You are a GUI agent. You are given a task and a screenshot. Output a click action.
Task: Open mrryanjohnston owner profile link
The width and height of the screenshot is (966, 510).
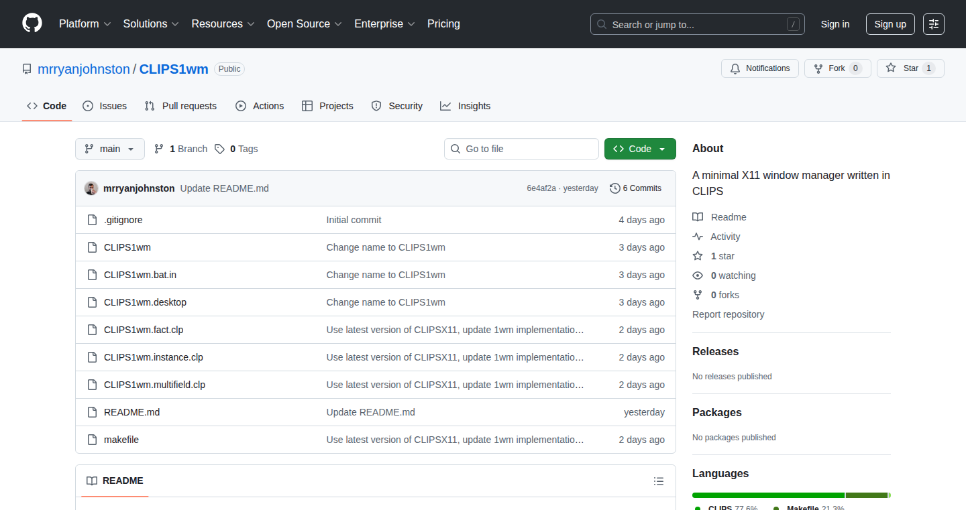[x=84, y=69]
